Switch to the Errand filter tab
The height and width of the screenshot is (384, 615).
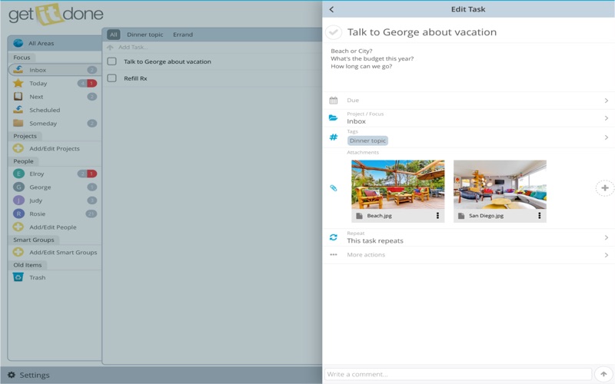(x=182, y=35)
